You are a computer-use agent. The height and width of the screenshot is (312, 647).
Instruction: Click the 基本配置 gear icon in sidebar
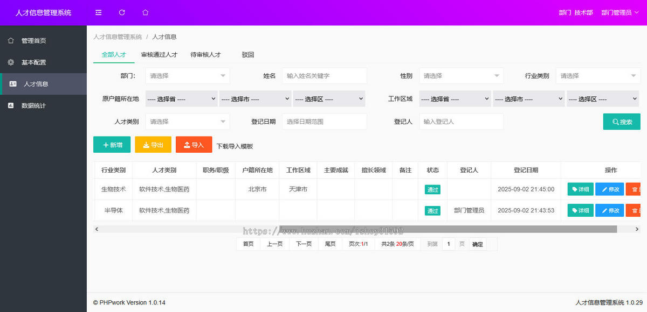point(11,62)
